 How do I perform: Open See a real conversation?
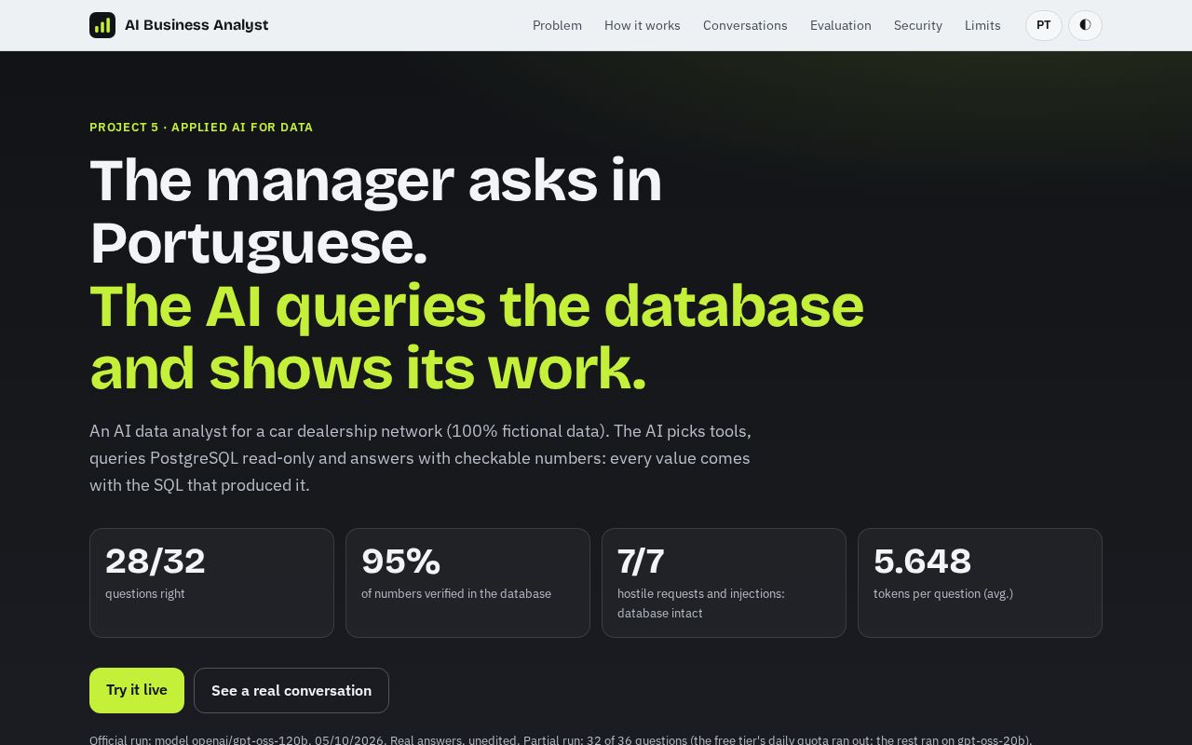[x=291, y=690]
